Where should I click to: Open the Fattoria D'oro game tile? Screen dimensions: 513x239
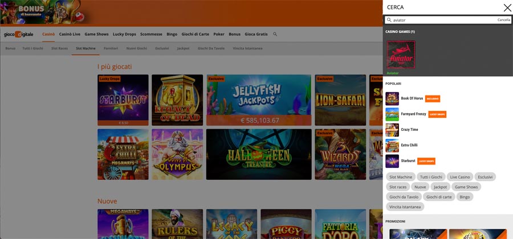coord(340,224)
